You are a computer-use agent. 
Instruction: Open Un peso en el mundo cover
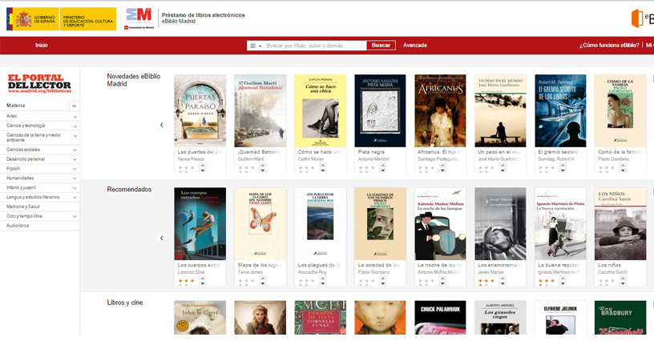click(500, 110)
